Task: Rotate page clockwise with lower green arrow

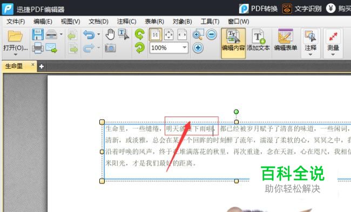Action: (x=140, y=48)
